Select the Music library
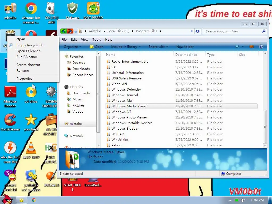The image size is (272, 204). [x=77, y=99]
